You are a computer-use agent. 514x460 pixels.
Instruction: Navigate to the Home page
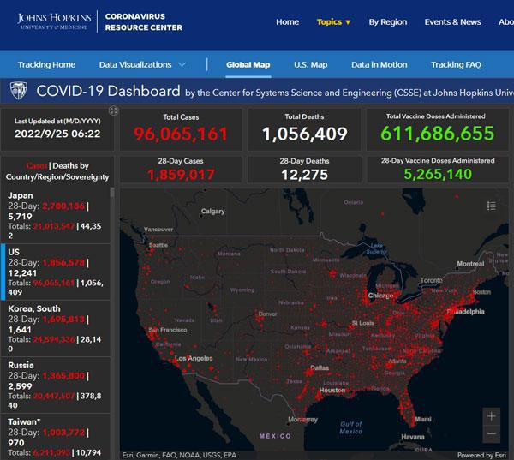[287, 22]
